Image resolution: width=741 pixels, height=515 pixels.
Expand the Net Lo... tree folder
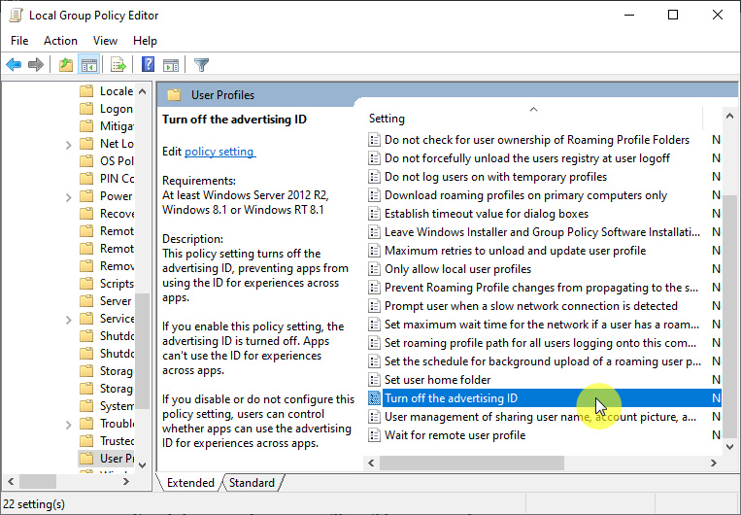(68, 144)
